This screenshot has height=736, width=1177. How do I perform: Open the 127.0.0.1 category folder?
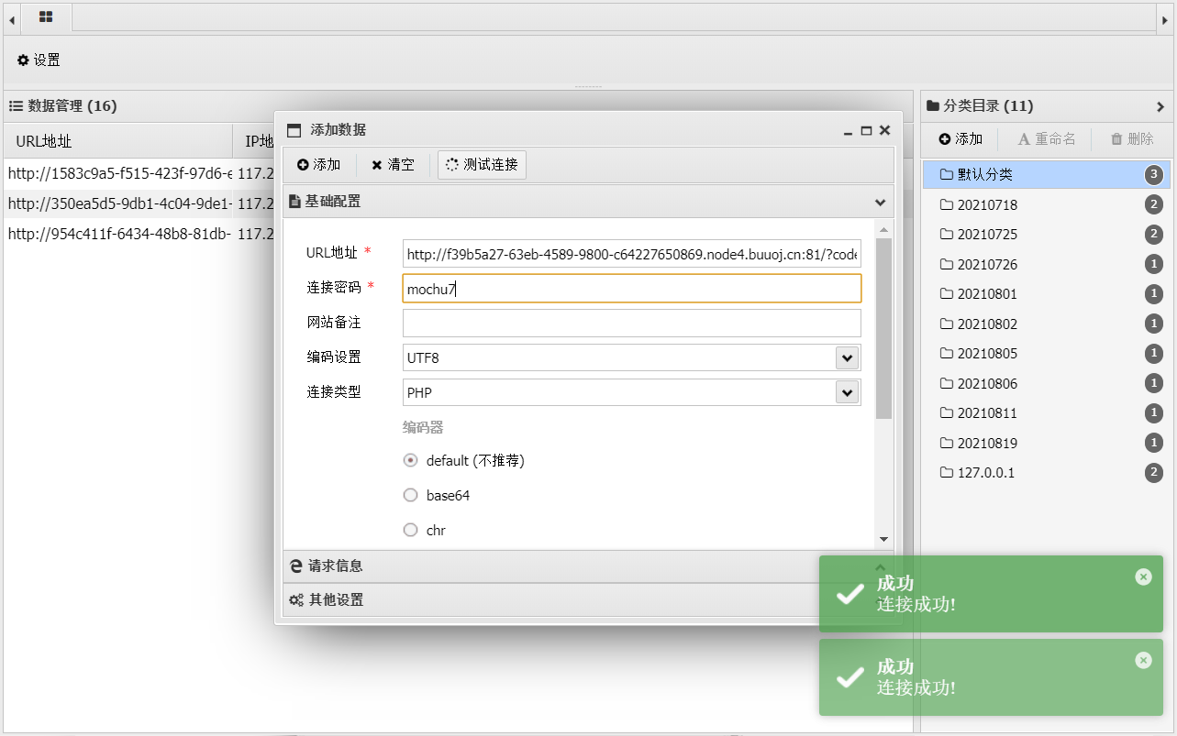[985, 473]
